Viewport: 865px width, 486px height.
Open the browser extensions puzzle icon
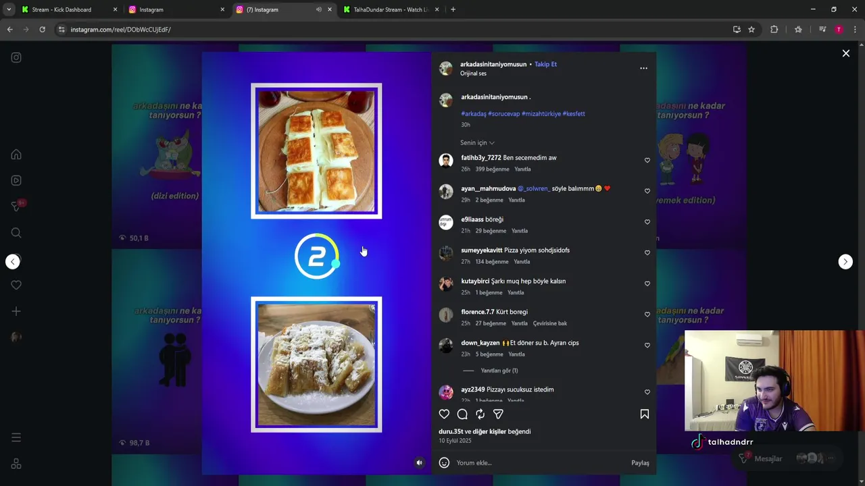(x=774, y=30)
